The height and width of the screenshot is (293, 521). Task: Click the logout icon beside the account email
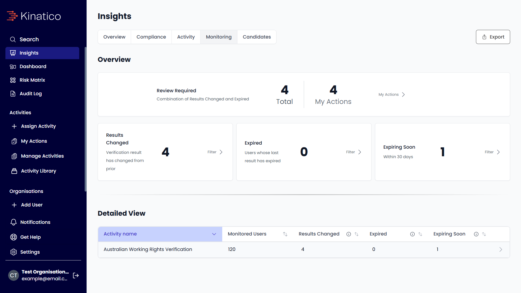[x=76, y=275]
